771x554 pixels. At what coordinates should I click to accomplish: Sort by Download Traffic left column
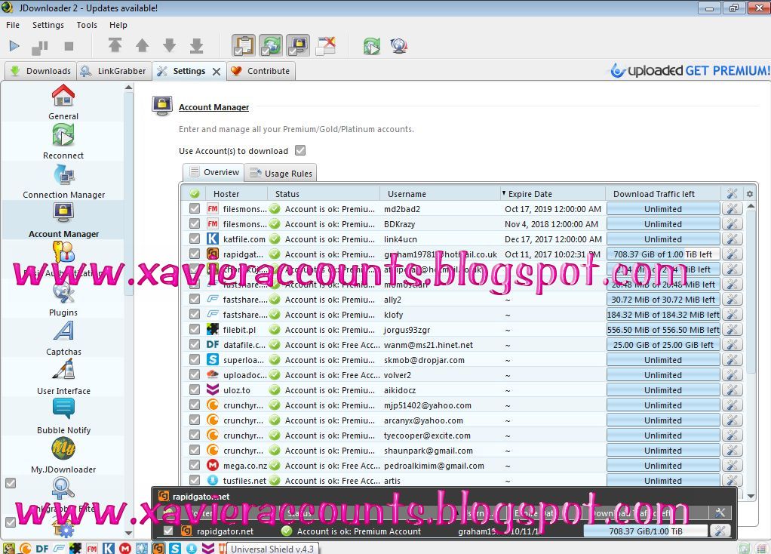click(x=663, y=194)
